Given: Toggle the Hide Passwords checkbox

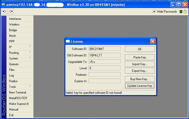Looking at the screenshot, I should point(154,11).
